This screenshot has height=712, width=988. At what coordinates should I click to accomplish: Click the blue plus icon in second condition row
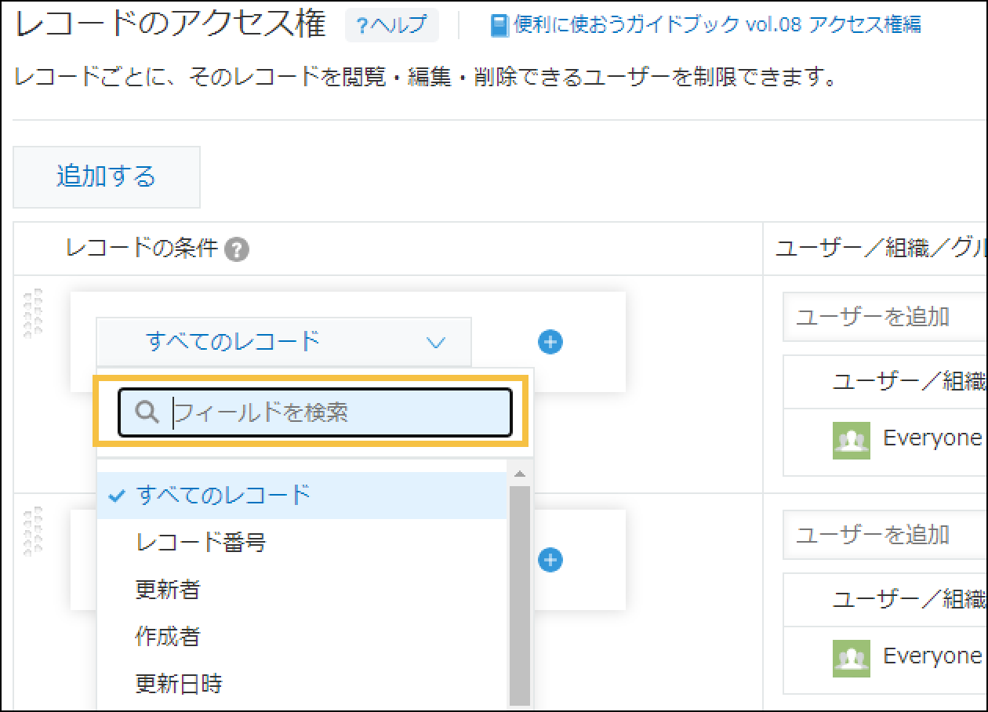pos(550,560)
